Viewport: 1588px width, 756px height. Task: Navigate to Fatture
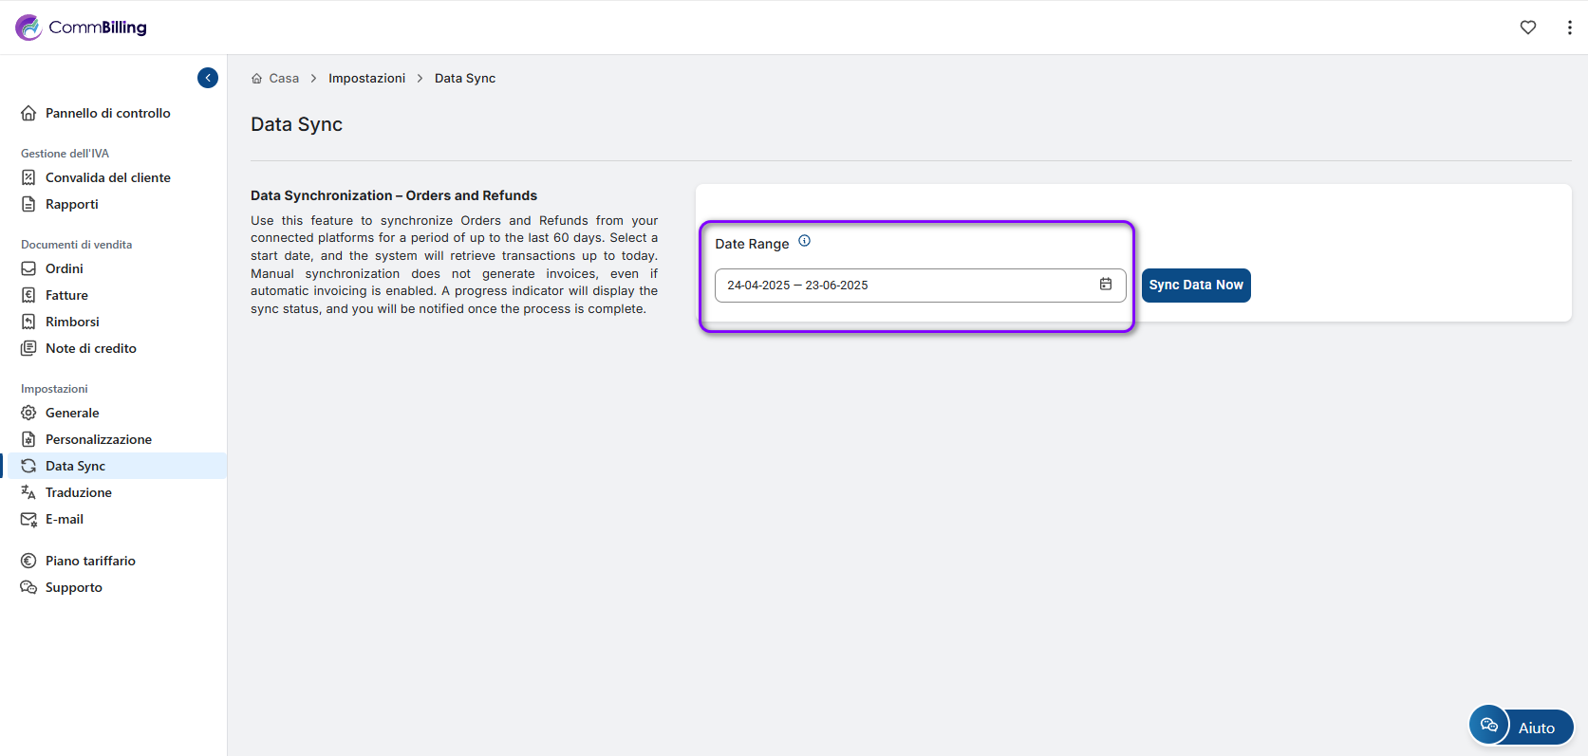click(66, 295)
